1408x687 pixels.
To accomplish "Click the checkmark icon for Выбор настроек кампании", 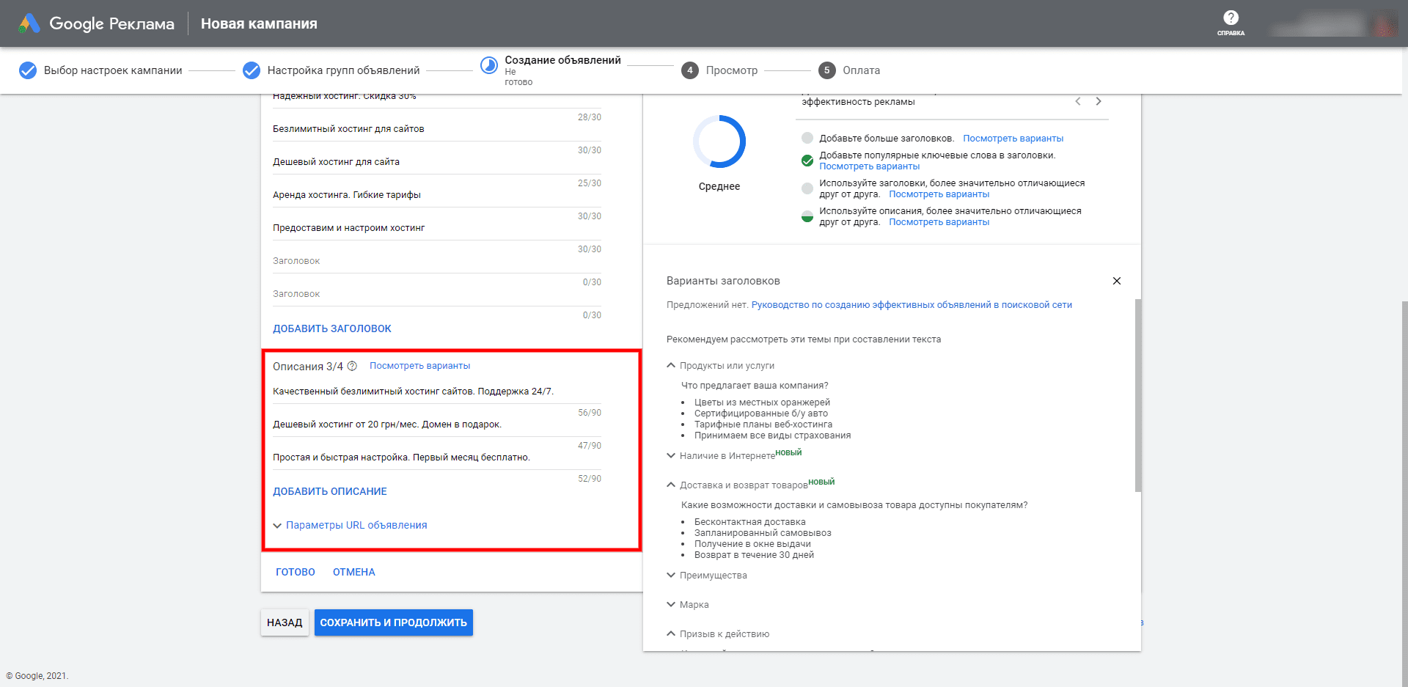I will [28, 70].
